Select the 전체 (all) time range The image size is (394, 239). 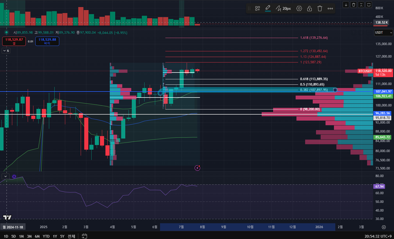[71, 236]
